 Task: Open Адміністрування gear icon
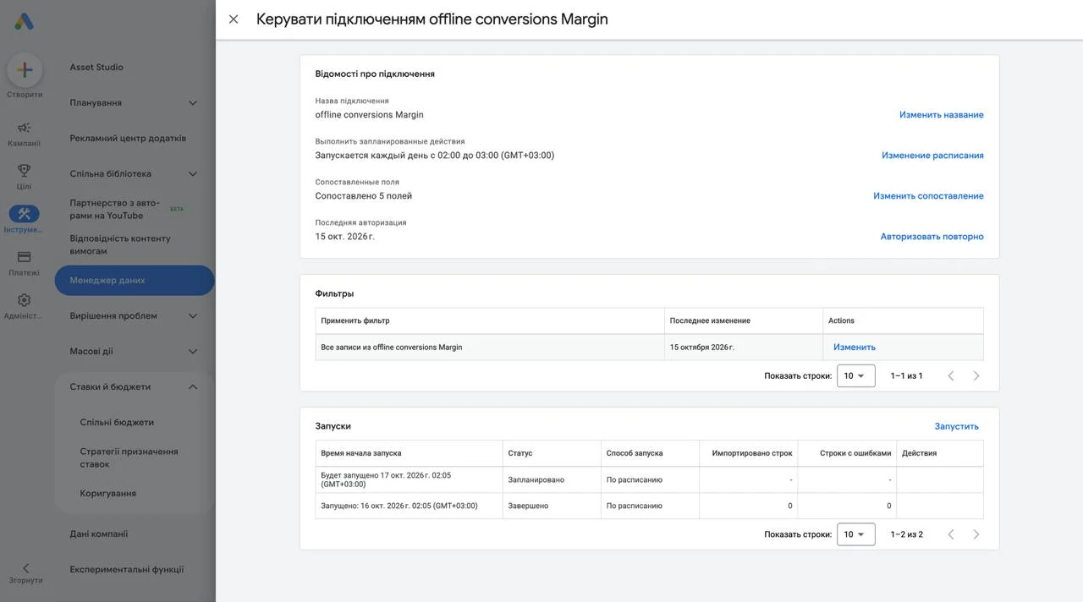(24, 300)
